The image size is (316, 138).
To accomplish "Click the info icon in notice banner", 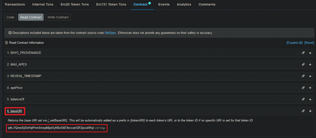I will [x=10, y=33].
